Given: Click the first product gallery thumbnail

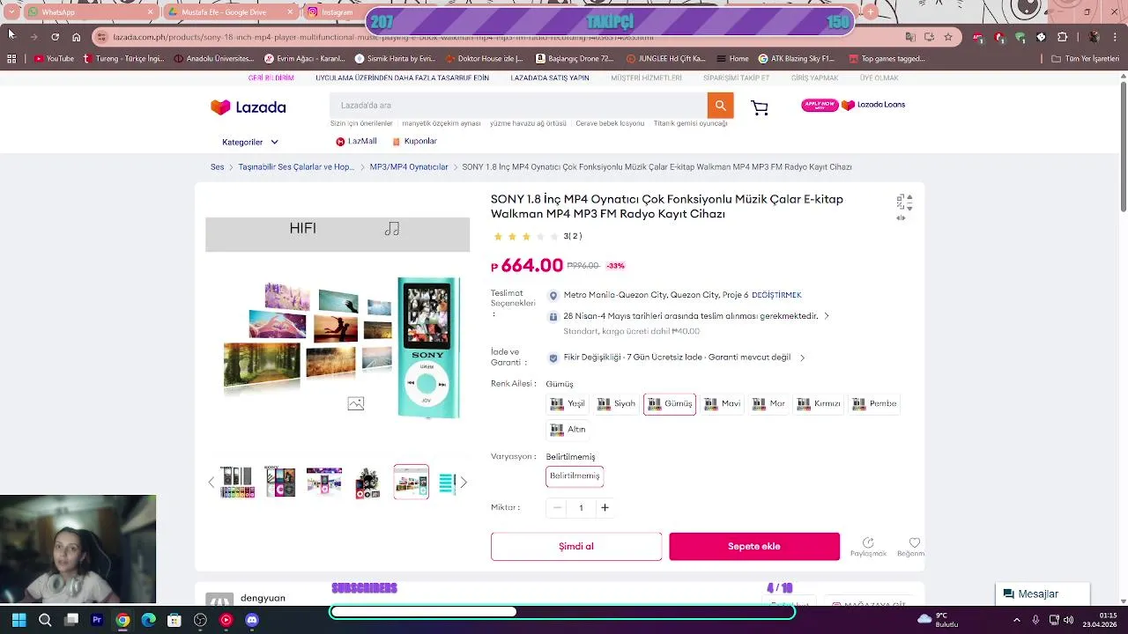Looking at the screenshot, I should pyautogui.click(x=237, y=483).
